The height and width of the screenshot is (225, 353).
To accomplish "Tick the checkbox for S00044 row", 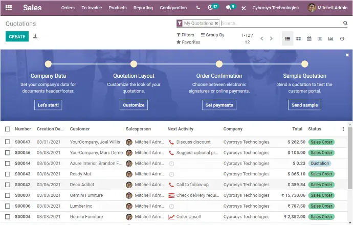I will 8,164.
